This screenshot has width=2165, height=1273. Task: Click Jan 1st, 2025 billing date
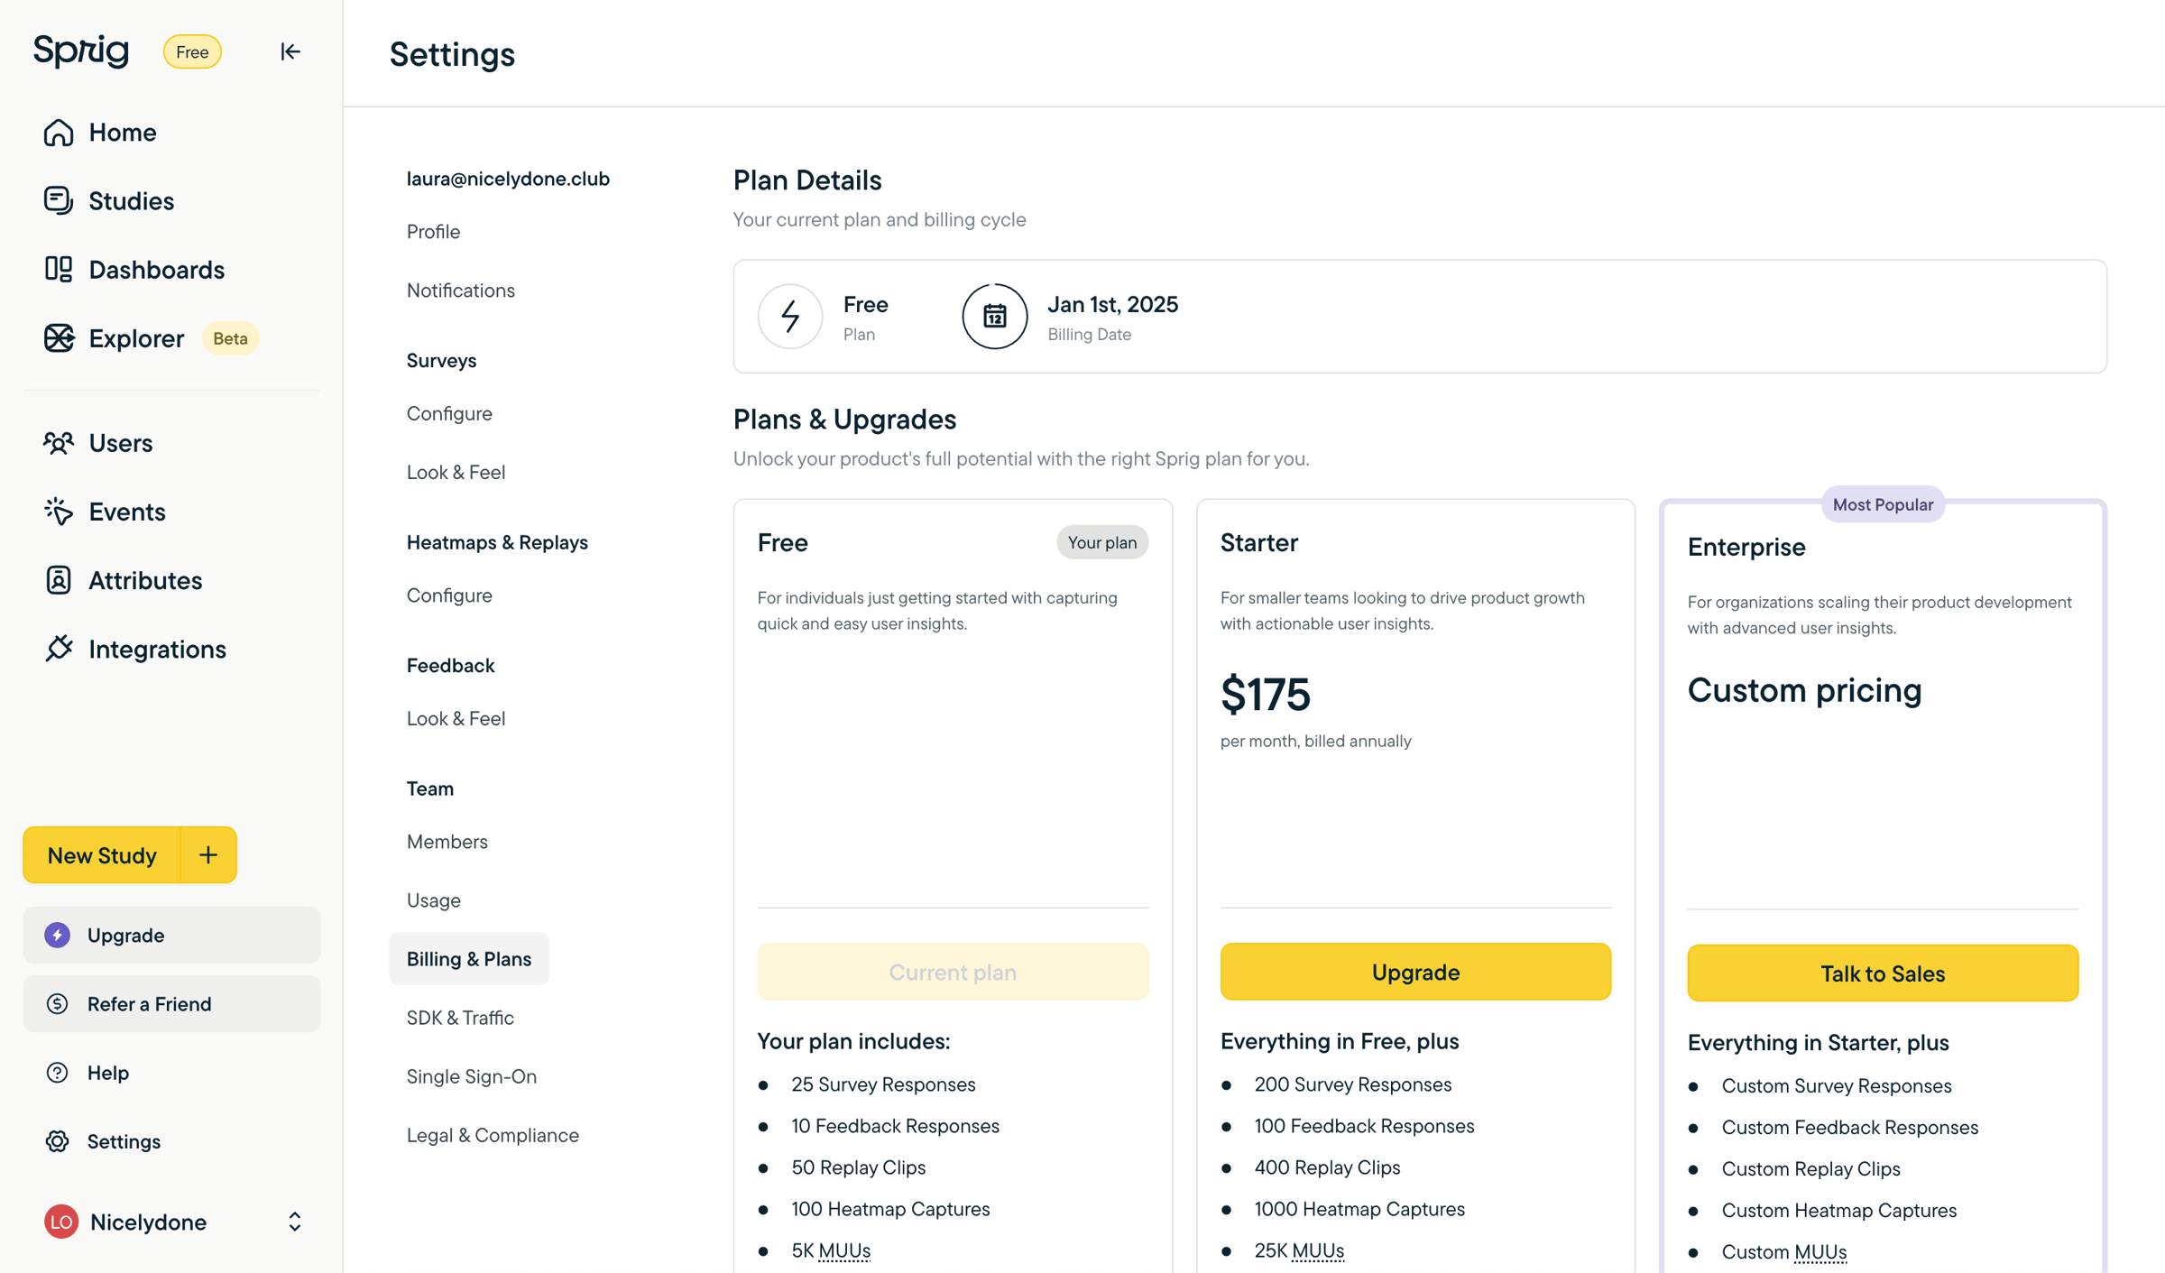point(1112,304)
